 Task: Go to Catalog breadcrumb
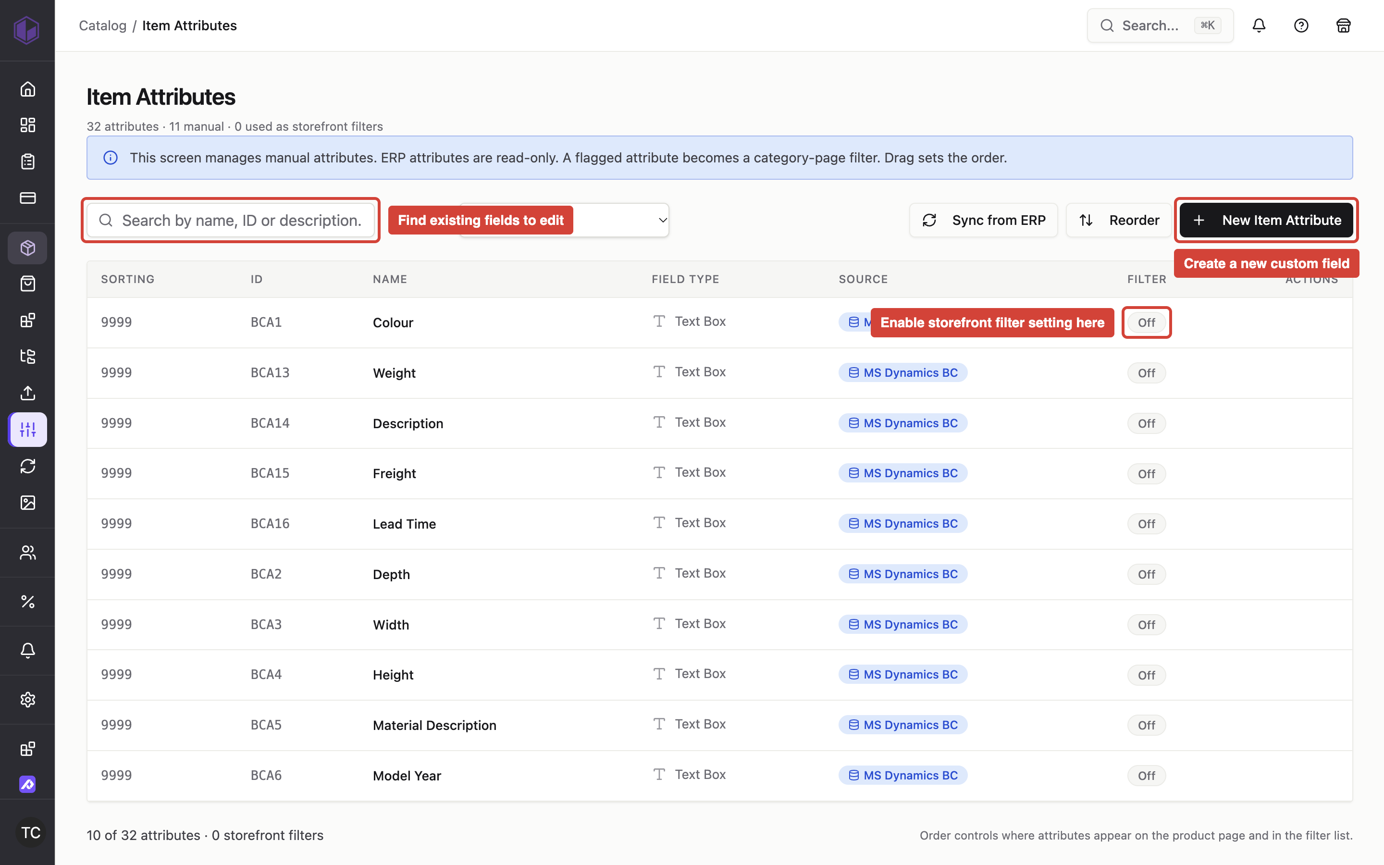102,25
